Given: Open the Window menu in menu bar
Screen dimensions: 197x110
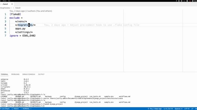Looking at the screenshot, I should 5,1.
